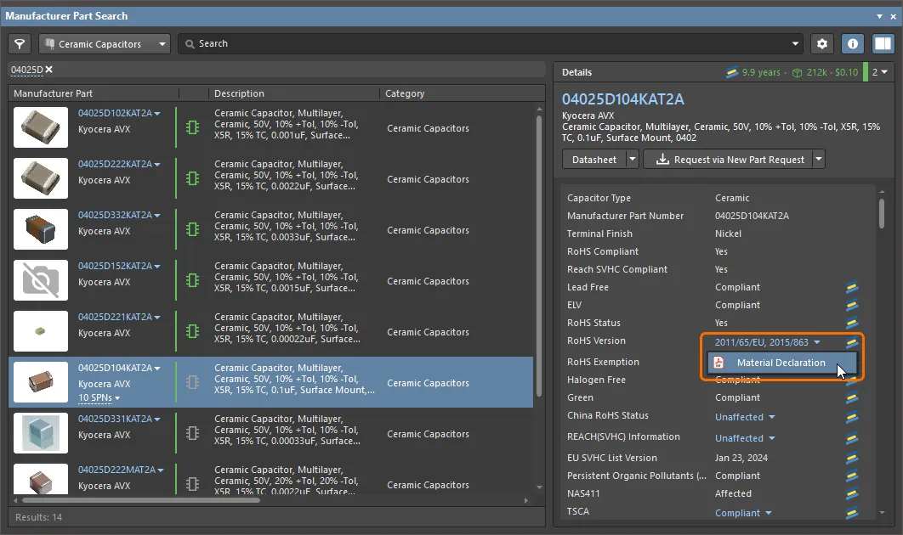
Task: Click the Octopart source icon beside Lead Free
Action: pos(852,288)
